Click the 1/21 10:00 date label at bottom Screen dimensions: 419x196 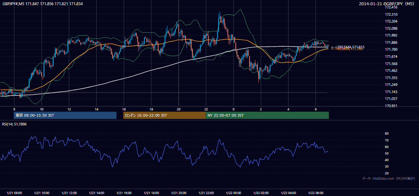42,193
